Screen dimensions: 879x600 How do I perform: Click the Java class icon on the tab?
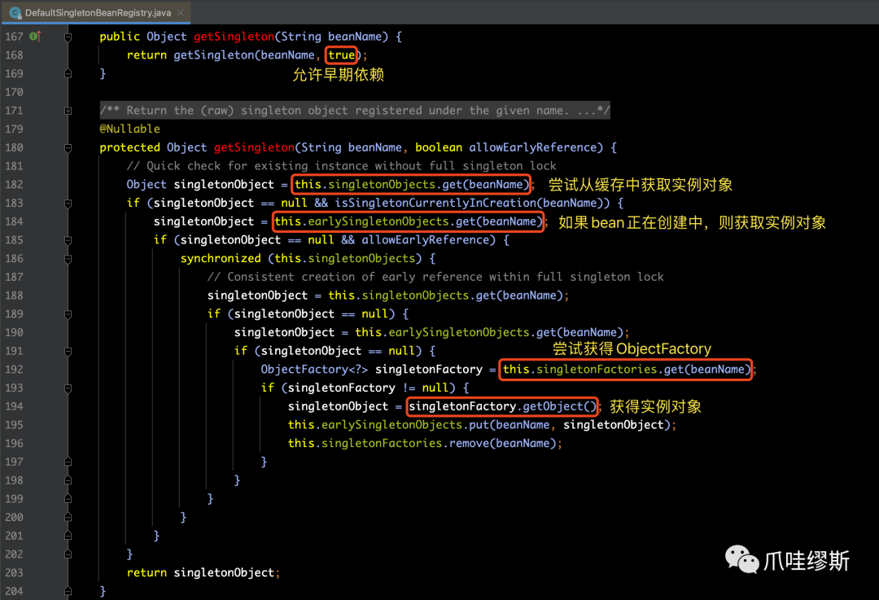(x=15, y=12)
